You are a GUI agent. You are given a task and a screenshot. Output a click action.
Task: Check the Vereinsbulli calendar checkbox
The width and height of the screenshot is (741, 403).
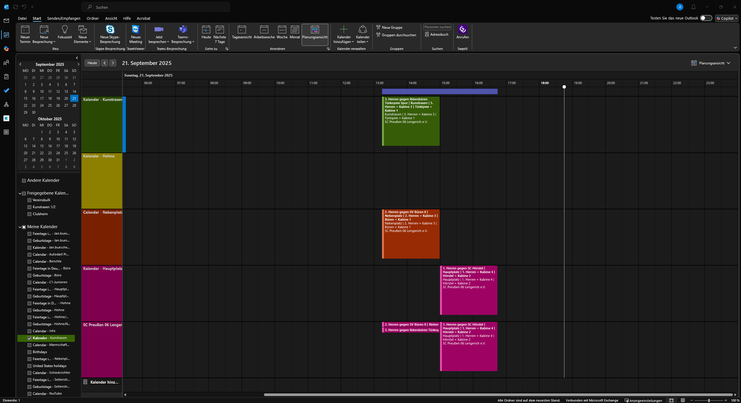click(x=29, y=200)
